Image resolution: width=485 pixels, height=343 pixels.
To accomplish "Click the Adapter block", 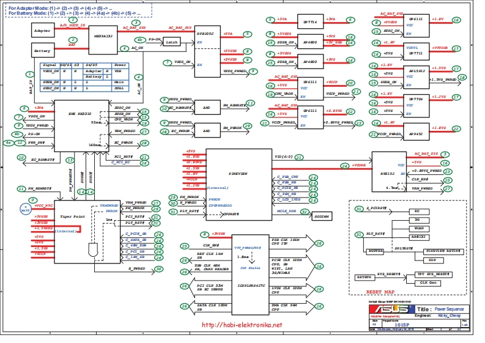I will coord(42,30).
